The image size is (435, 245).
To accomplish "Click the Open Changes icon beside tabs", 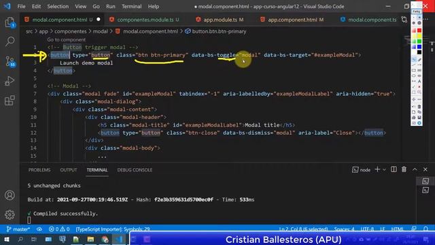I will 404,20.
